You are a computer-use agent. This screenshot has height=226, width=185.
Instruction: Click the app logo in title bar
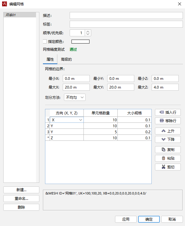[5, 4]
